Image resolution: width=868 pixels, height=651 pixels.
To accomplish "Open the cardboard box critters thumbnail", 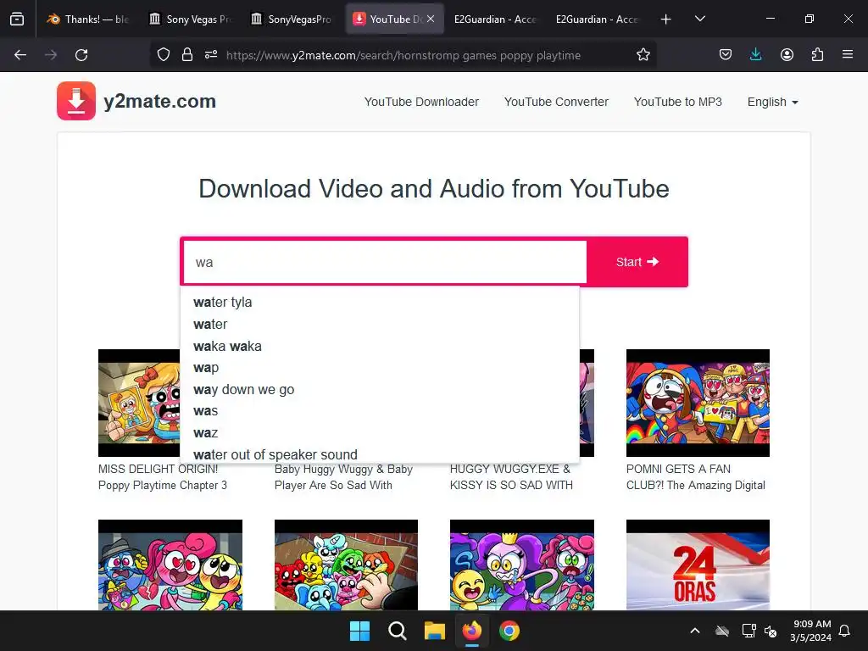I will tap(346, 565).
